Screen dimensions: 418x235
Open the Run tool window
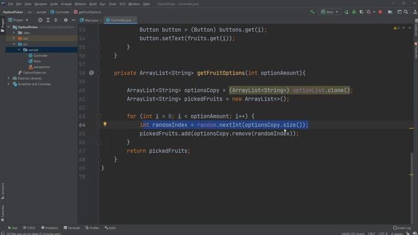pyautogui.click(x=13, y=228)
